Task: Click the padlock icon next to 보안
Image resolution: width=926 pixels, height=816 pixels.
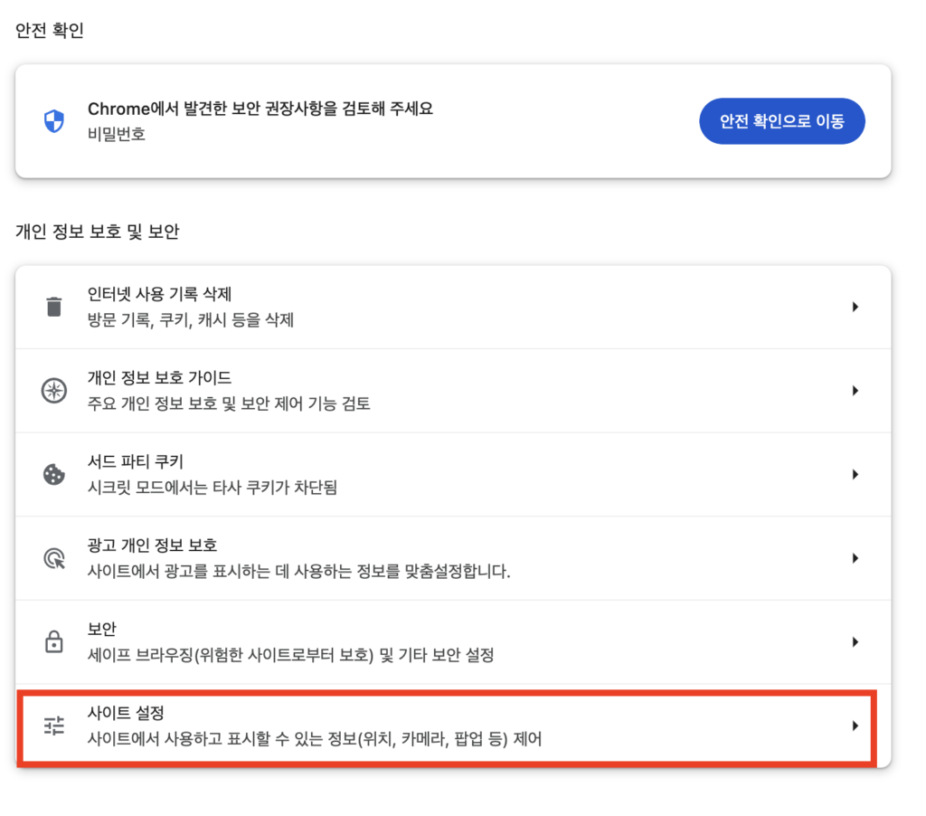Action: coord(55,641)
